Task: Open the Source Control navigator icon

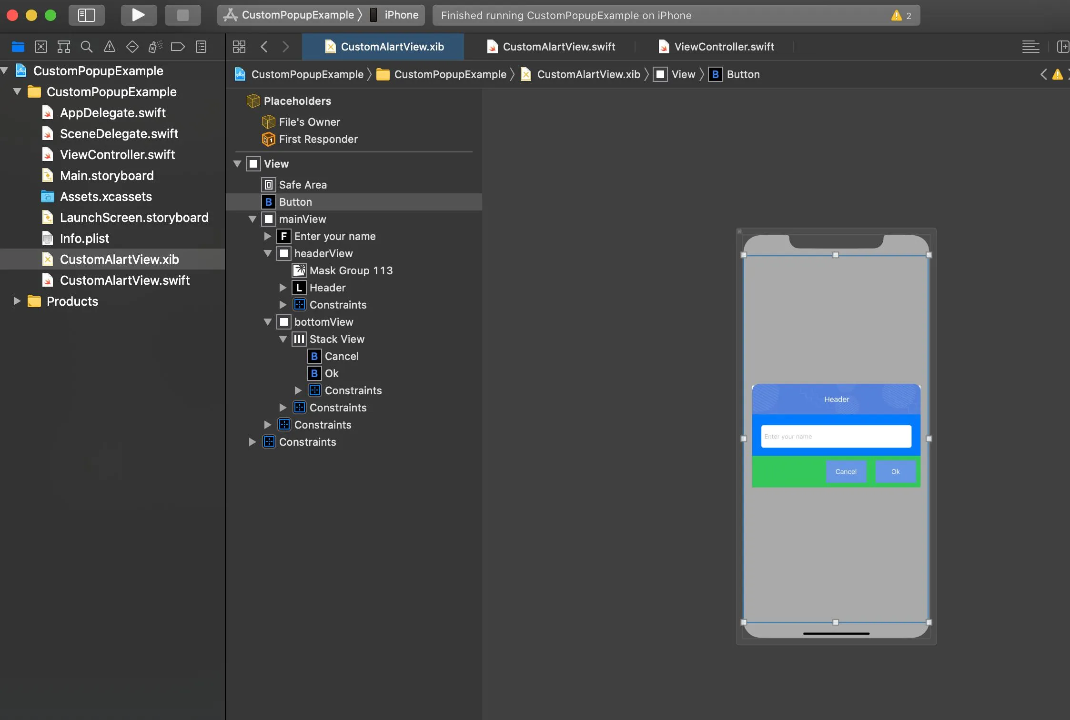Action: pyautogui.click(x=41, y=47)
